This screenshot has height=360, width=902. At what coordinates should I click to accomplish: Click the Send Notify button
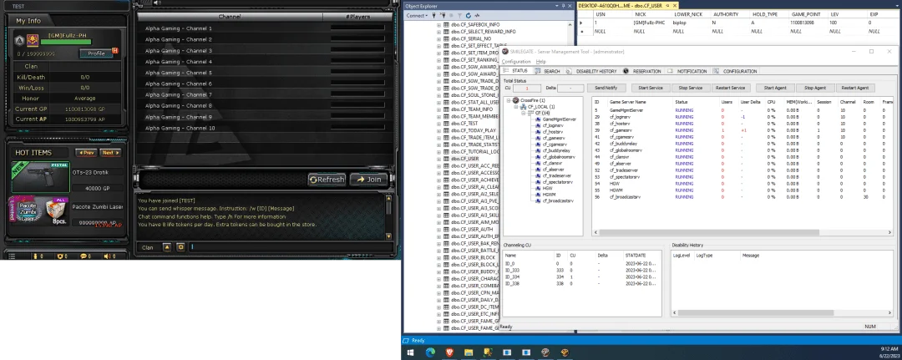606,88
